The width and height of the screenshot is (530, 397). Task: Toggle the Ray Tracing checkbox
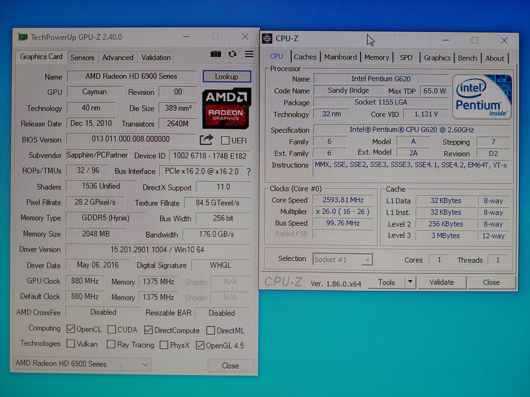click(x=111, y=344)
